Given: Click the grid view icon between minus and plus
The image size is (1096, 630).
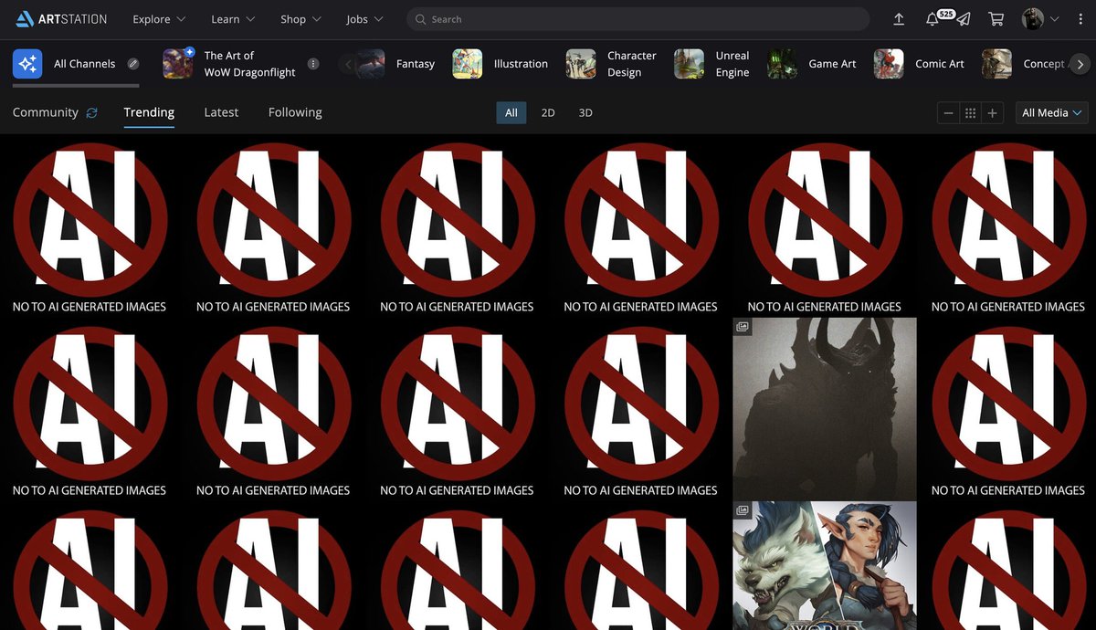Looking at the screenshot, I should pos(970,113).
